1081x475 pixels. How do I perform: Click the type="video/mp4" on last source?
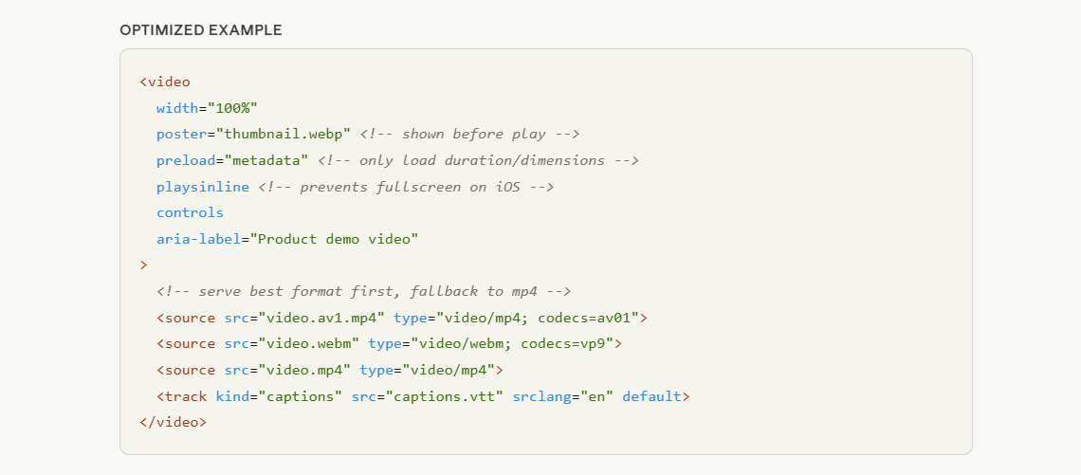pyautogui.click(x=428, y=370)
